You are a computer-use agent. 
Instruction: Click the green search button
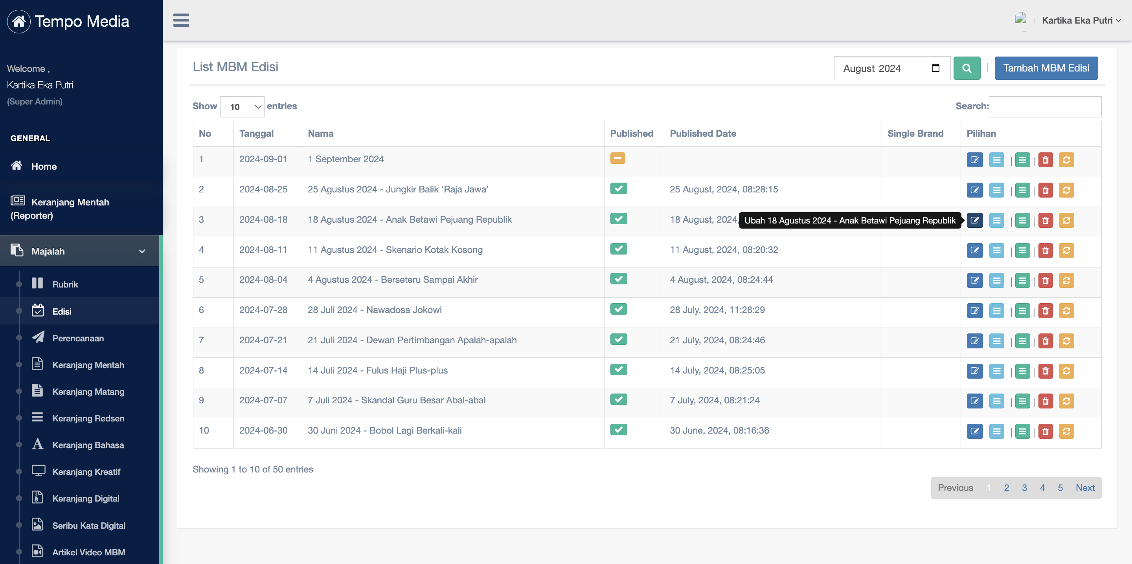point(967,68)
